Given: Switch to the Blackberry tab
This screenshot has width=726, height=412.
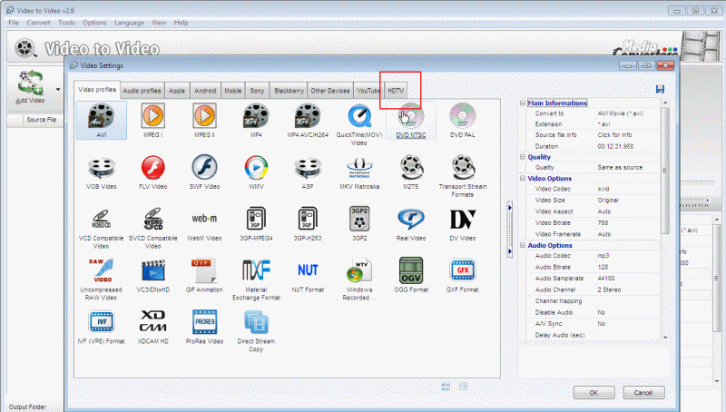Looking at the screenshot, I should click(x=289, y=91).
